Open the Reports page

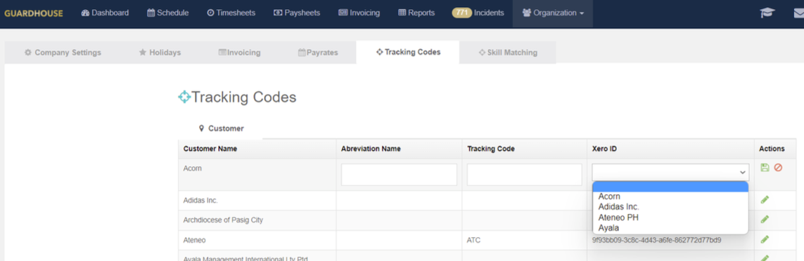click(x=416, y=13)
